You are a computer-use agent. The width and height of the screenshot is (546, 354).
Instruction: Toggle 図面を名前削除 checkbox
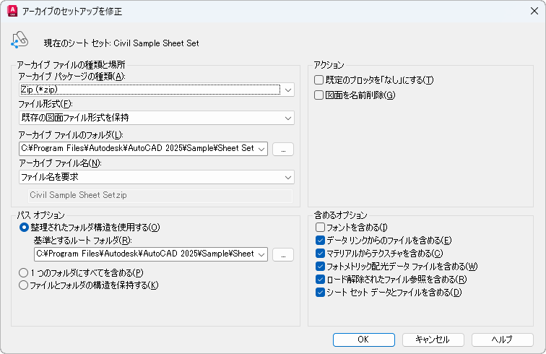[x=319, y=95]
